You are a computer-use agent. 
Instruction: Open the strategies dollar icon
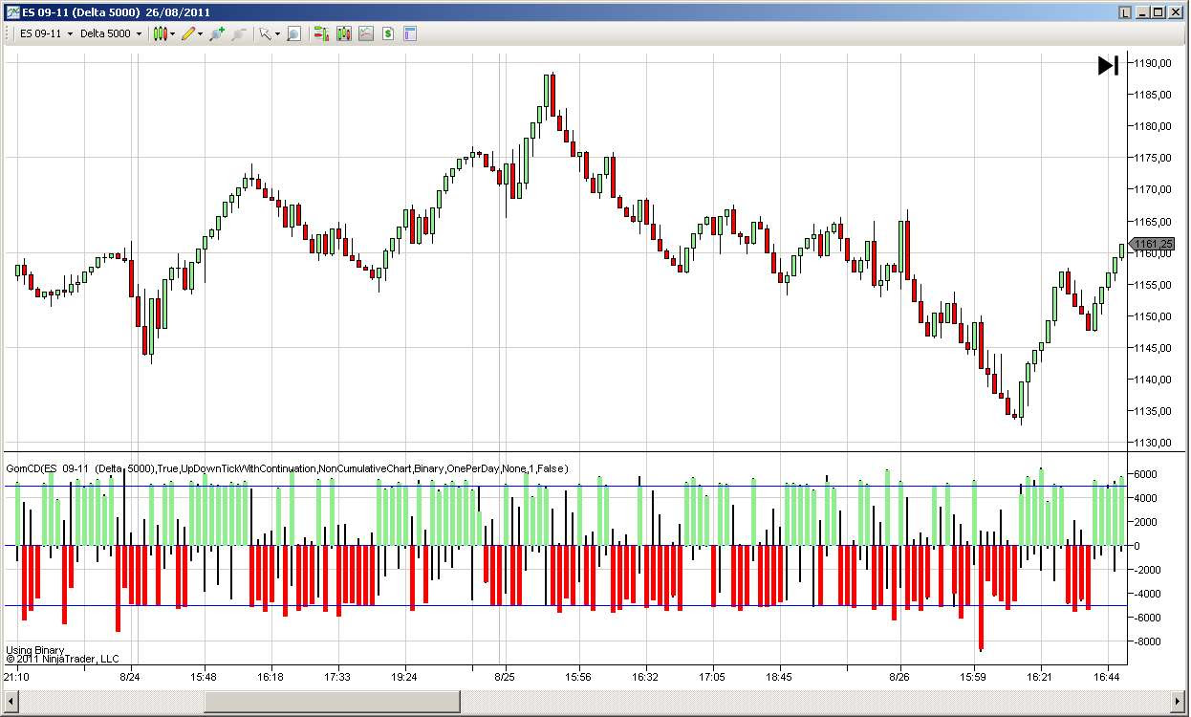388,33
